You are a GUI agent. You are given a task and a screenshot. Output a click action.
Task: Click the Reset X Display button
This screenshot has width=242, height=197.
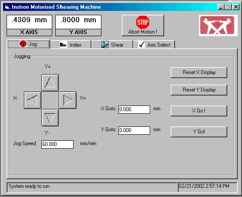pyautogui.click(x=199, y=72)
